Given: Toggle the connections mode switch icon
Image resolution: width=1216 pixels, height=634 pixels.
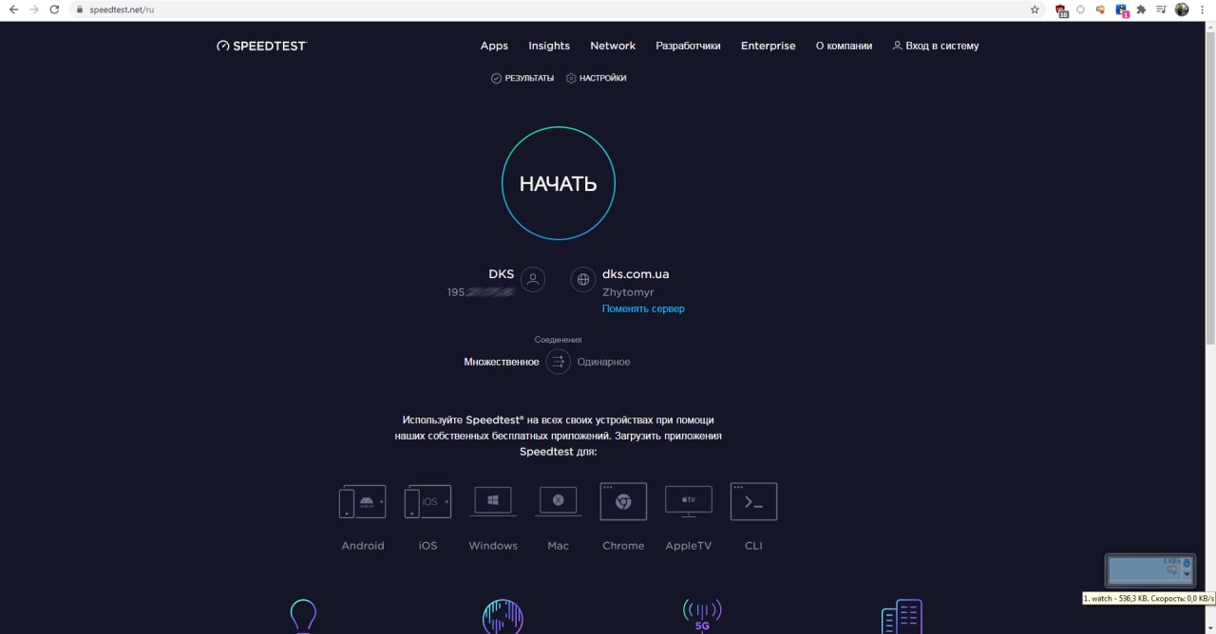Looking at the screenshot, I should pyautogui.click(x=559, y=362).
